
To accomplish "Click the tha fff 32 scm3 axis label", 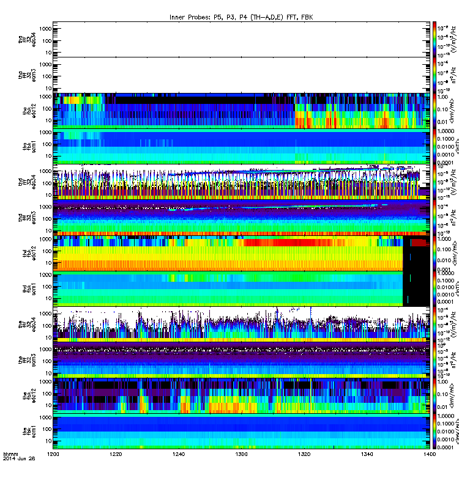I will [x=27, y=75].
